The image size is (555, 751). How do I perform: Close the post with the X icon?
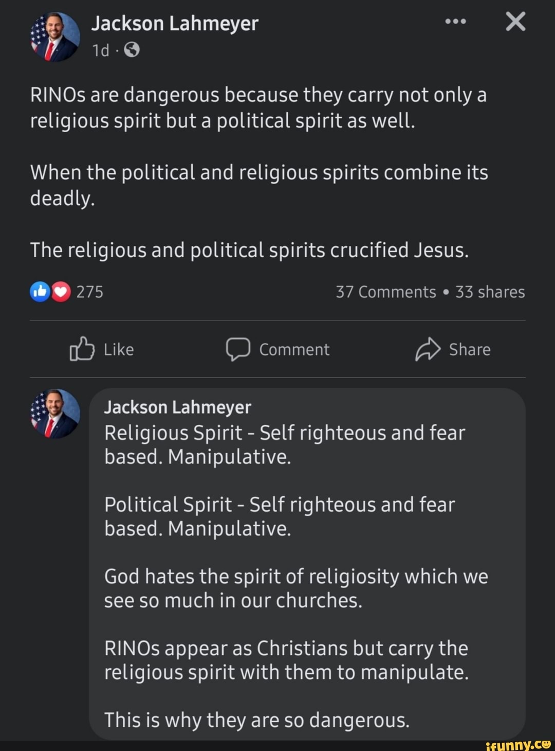pos(515,22)
